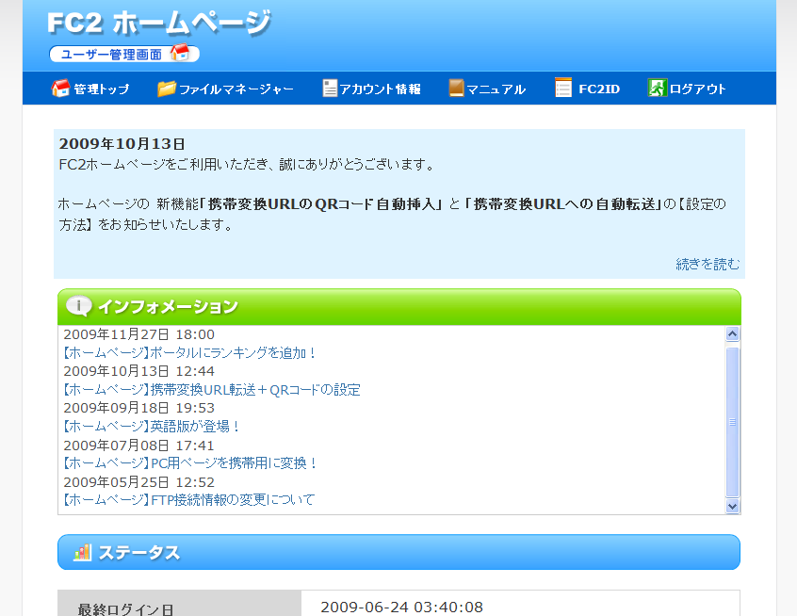The width and height of the screenshot is (797, 616).
Task: Click the folder icon for ファイルマネージャー
Action: [x=166, y=89]
